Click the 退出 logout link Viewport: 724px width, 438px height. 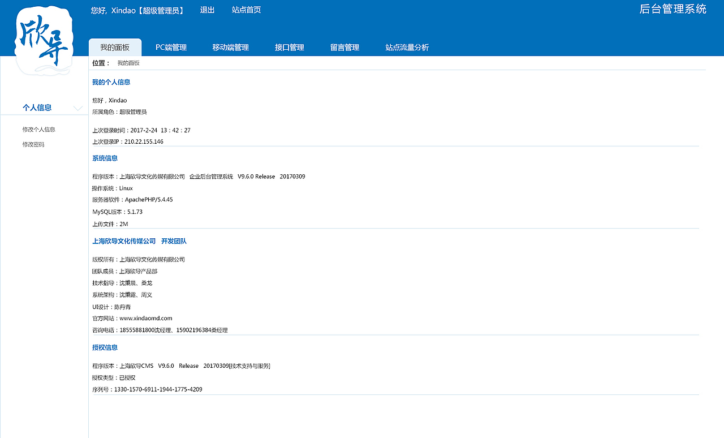208,10
